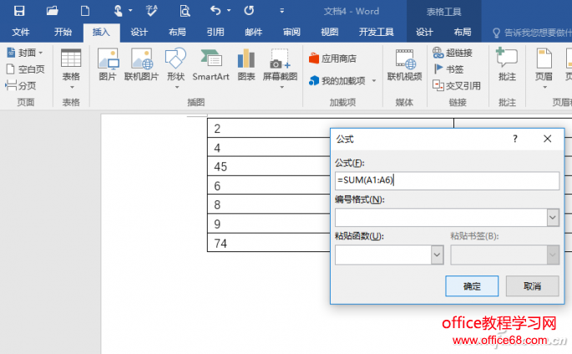
Task: Click the 联机图片 (Online Pictures) icon
Action: point(142,65)
